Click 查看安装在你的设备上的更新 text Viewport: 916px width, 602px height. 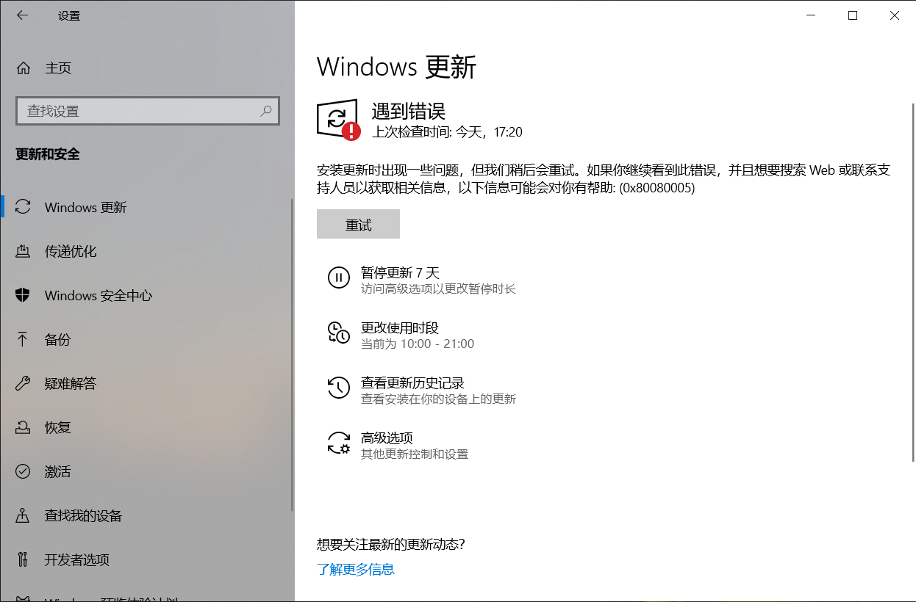click(x=438, y=399)
